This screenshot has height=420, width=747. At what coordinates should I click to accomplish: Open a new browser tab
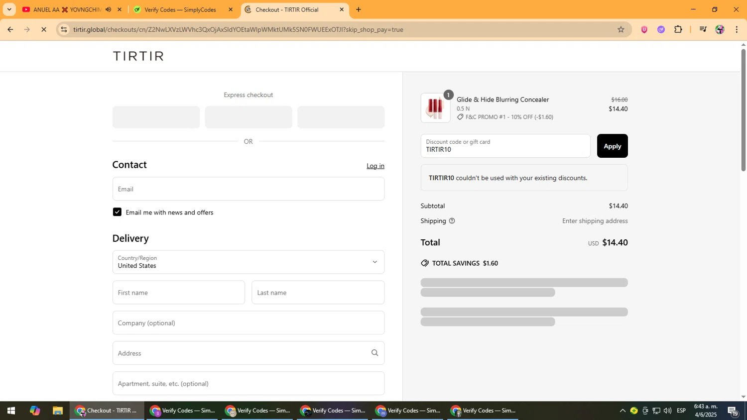coord(358,9)
